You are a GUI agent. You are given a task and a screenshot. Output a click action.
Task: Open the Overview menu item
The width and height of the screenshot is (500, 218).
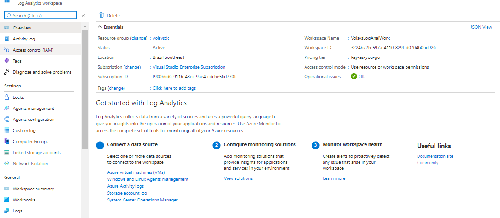(41, 28)
